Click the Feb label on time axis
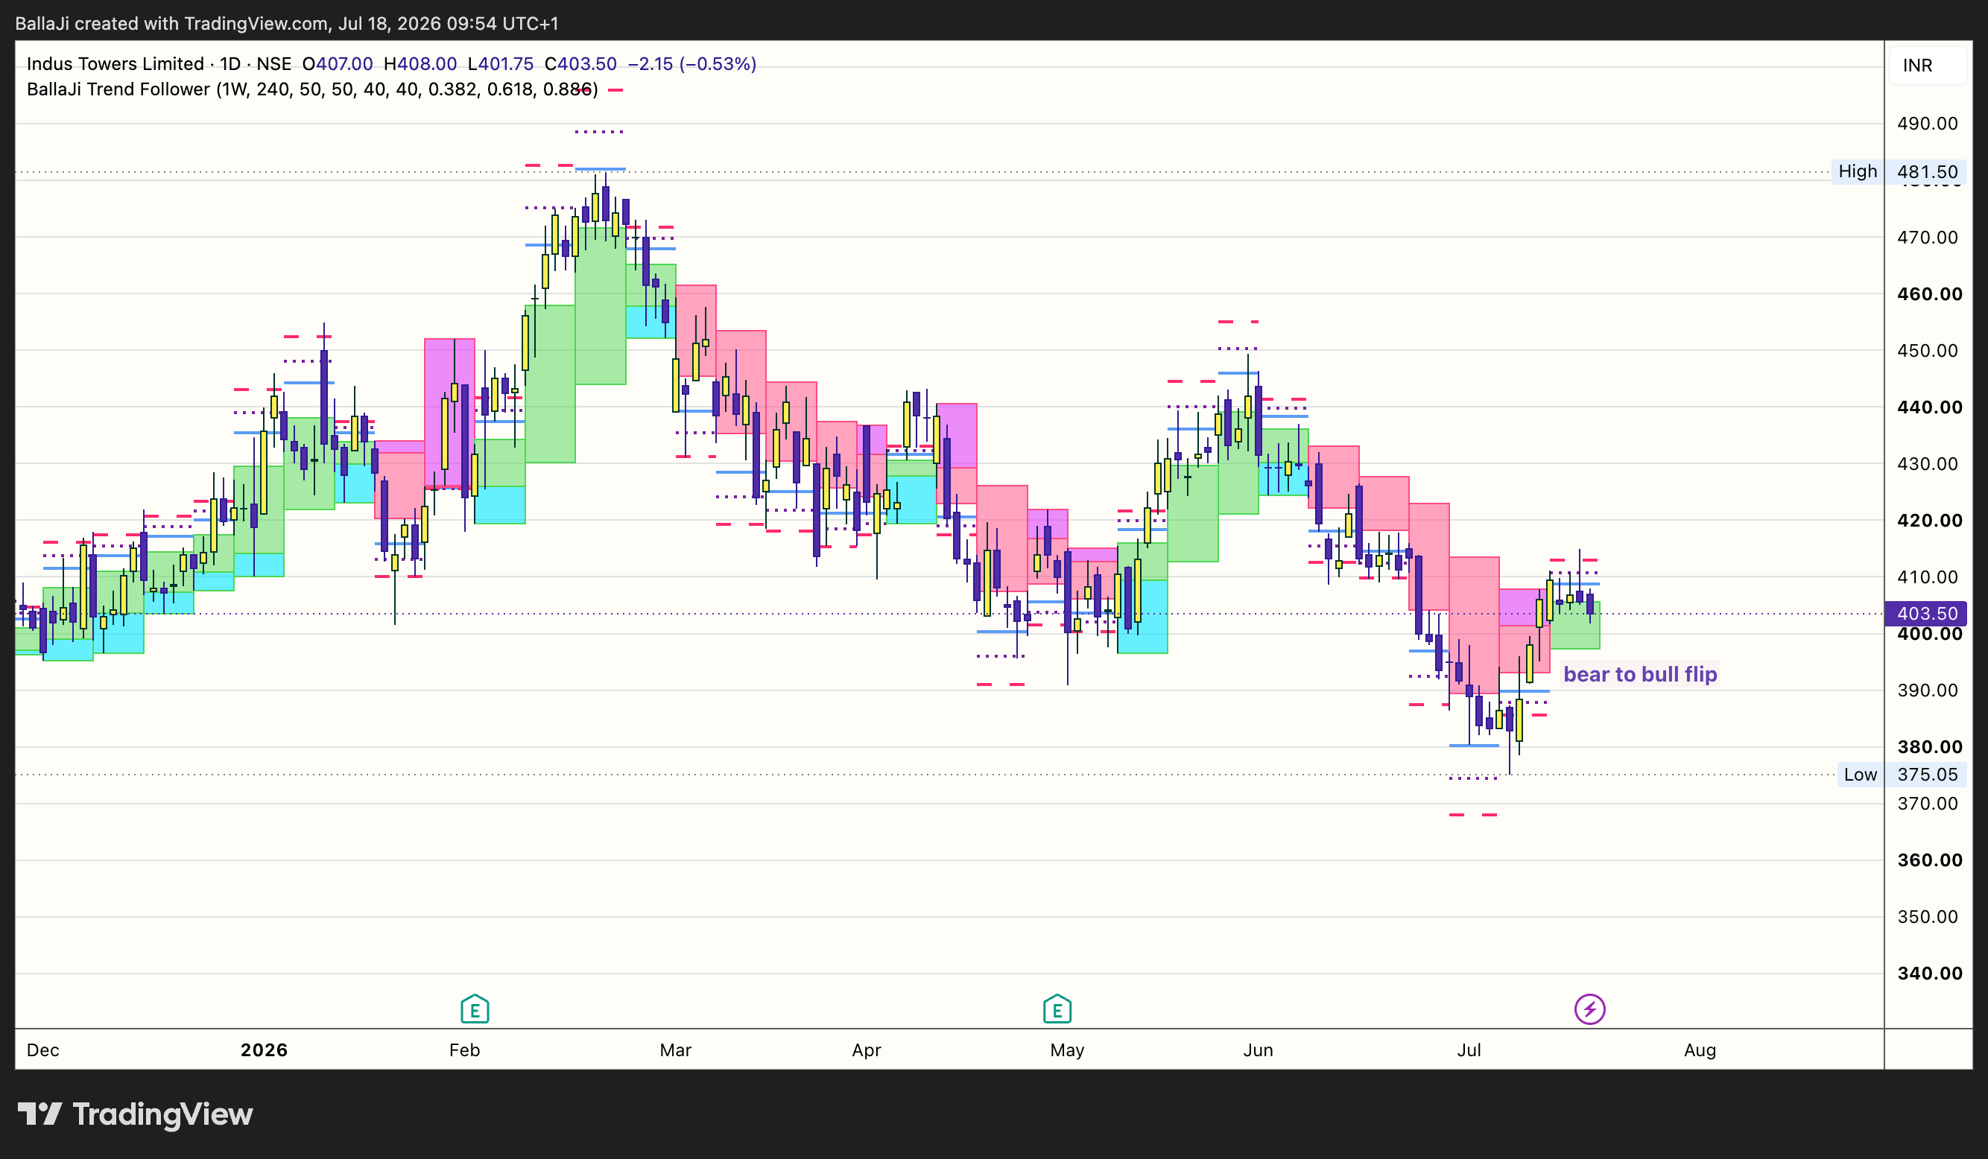Image resolution: width=1988 pixels, height=1159 pixels. [464, 1050]
